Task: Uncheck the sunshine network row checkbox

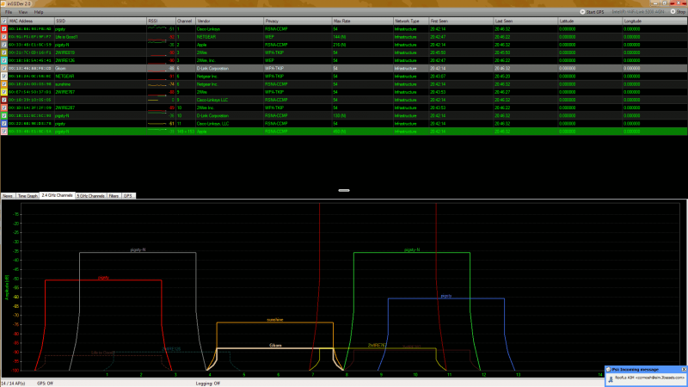Action: 3,84
